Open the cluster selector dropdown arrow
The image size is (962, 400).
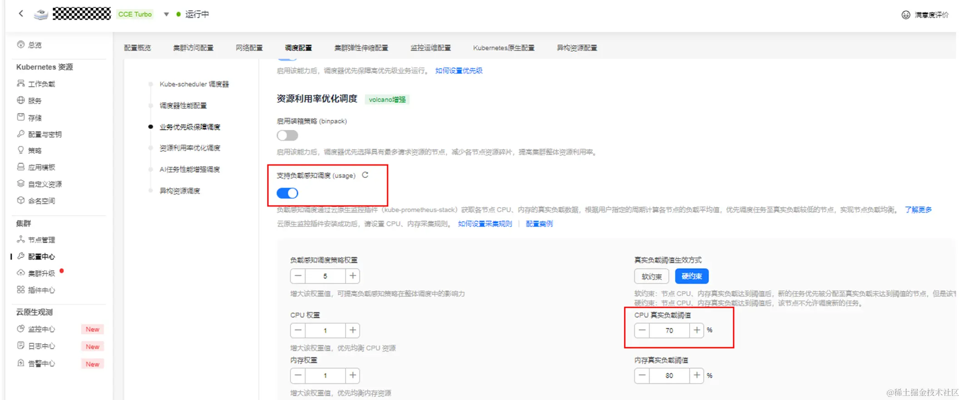click(167, 14)
